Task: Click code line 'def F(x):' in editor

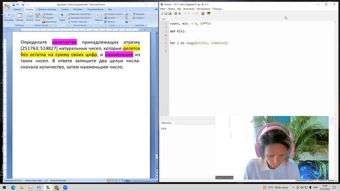Action: coord(178,31)
